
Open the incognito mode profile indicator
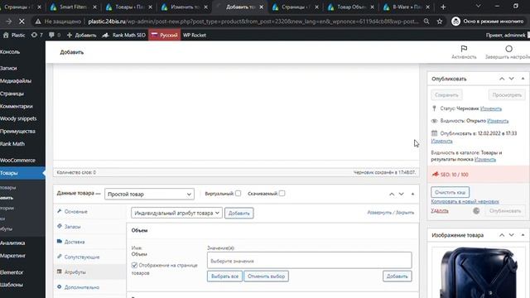coord(488,22)
